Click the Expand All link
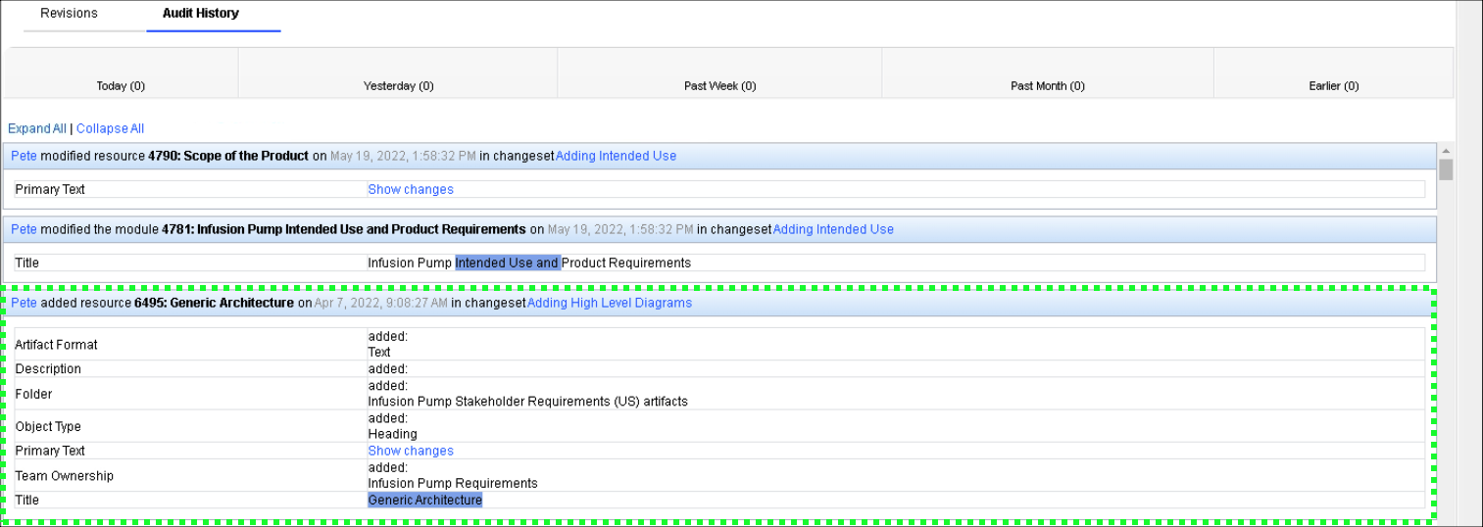 pos(37,129)
